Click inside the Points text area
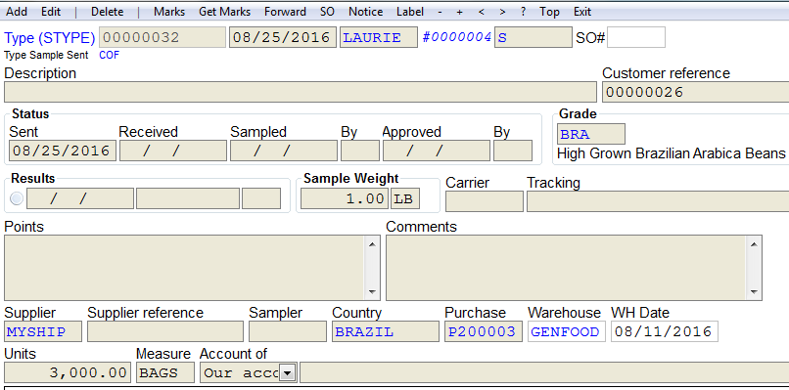The image size is (789, 390). click(x=185, y=268)
